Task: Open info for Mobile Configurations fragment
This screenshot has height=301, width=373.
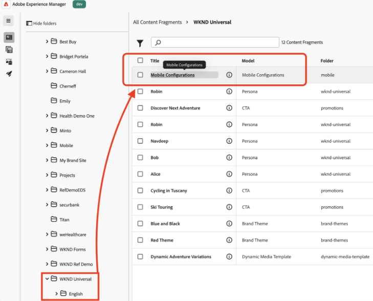Action: coord(229,75)
